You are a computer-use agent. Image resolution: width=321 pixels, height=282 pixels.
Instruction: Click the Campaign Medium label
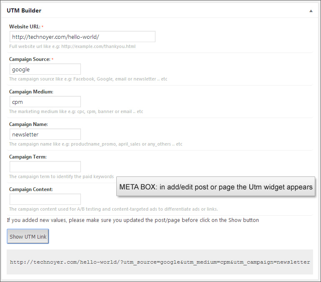[31, 92]
